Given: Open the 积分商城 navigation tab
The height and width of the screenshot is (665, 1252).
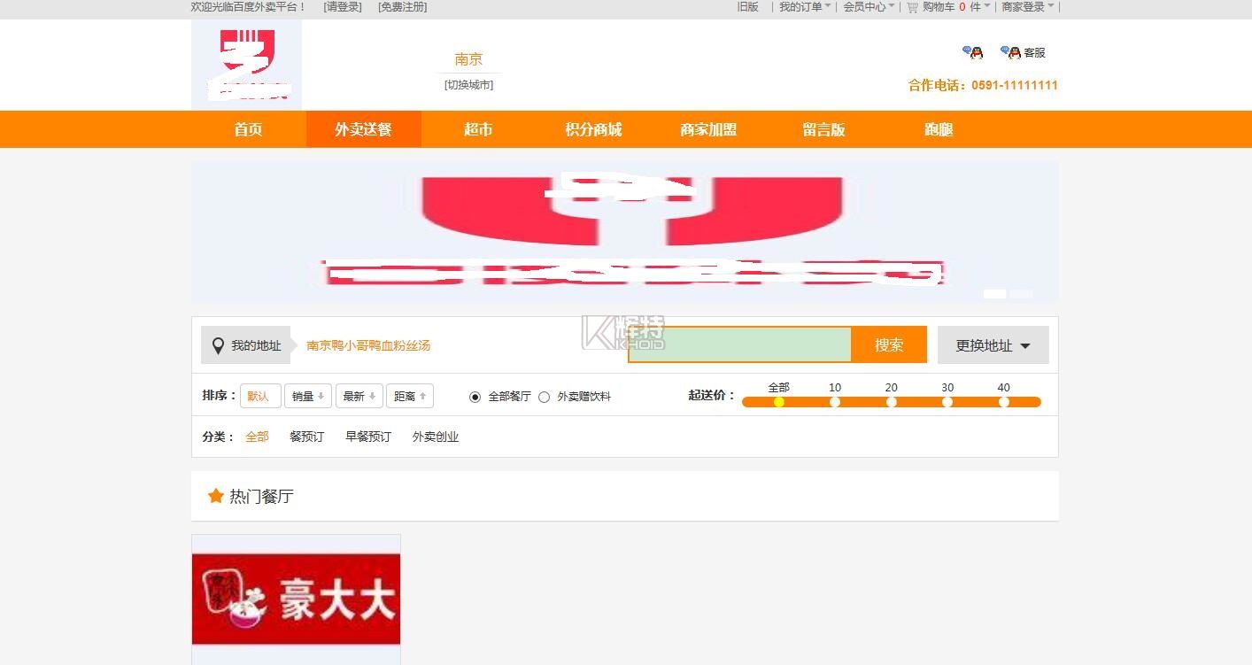Looking at the screenshot, I should tap(593, 129).
